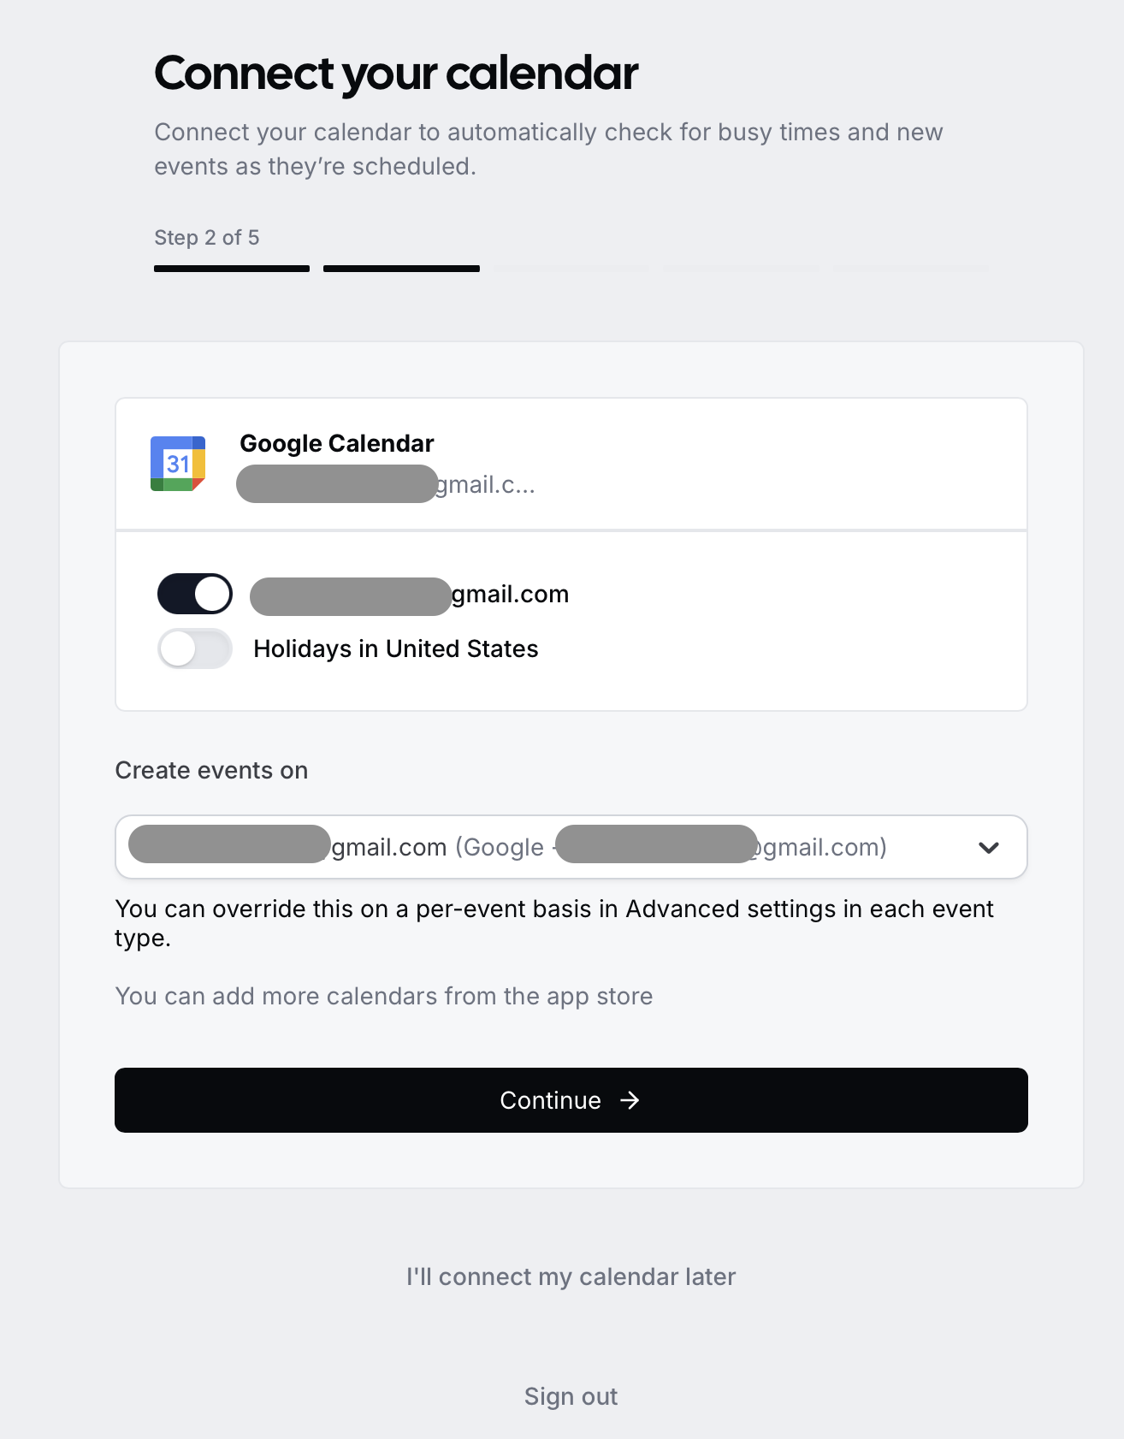1124x1439 pixels.
Task: Select the second progress step bar
Action: (x=401, y=269)
